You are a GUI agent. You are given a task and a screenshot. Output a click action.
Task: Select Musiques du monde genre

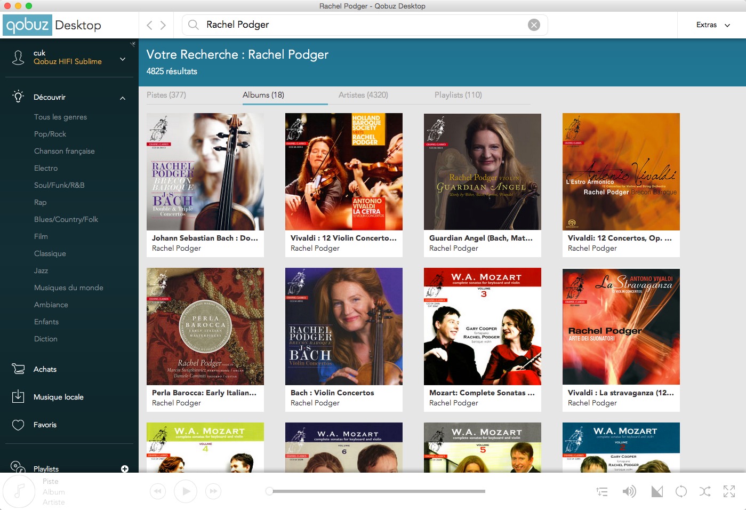click(x=69, y=288)
